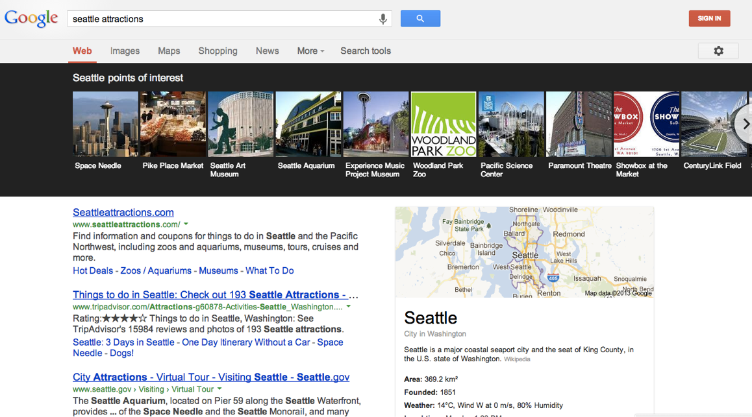Screen dimensions: 752x417
Task: Expand the More dropdown
Action: click(x=310, y=51)
